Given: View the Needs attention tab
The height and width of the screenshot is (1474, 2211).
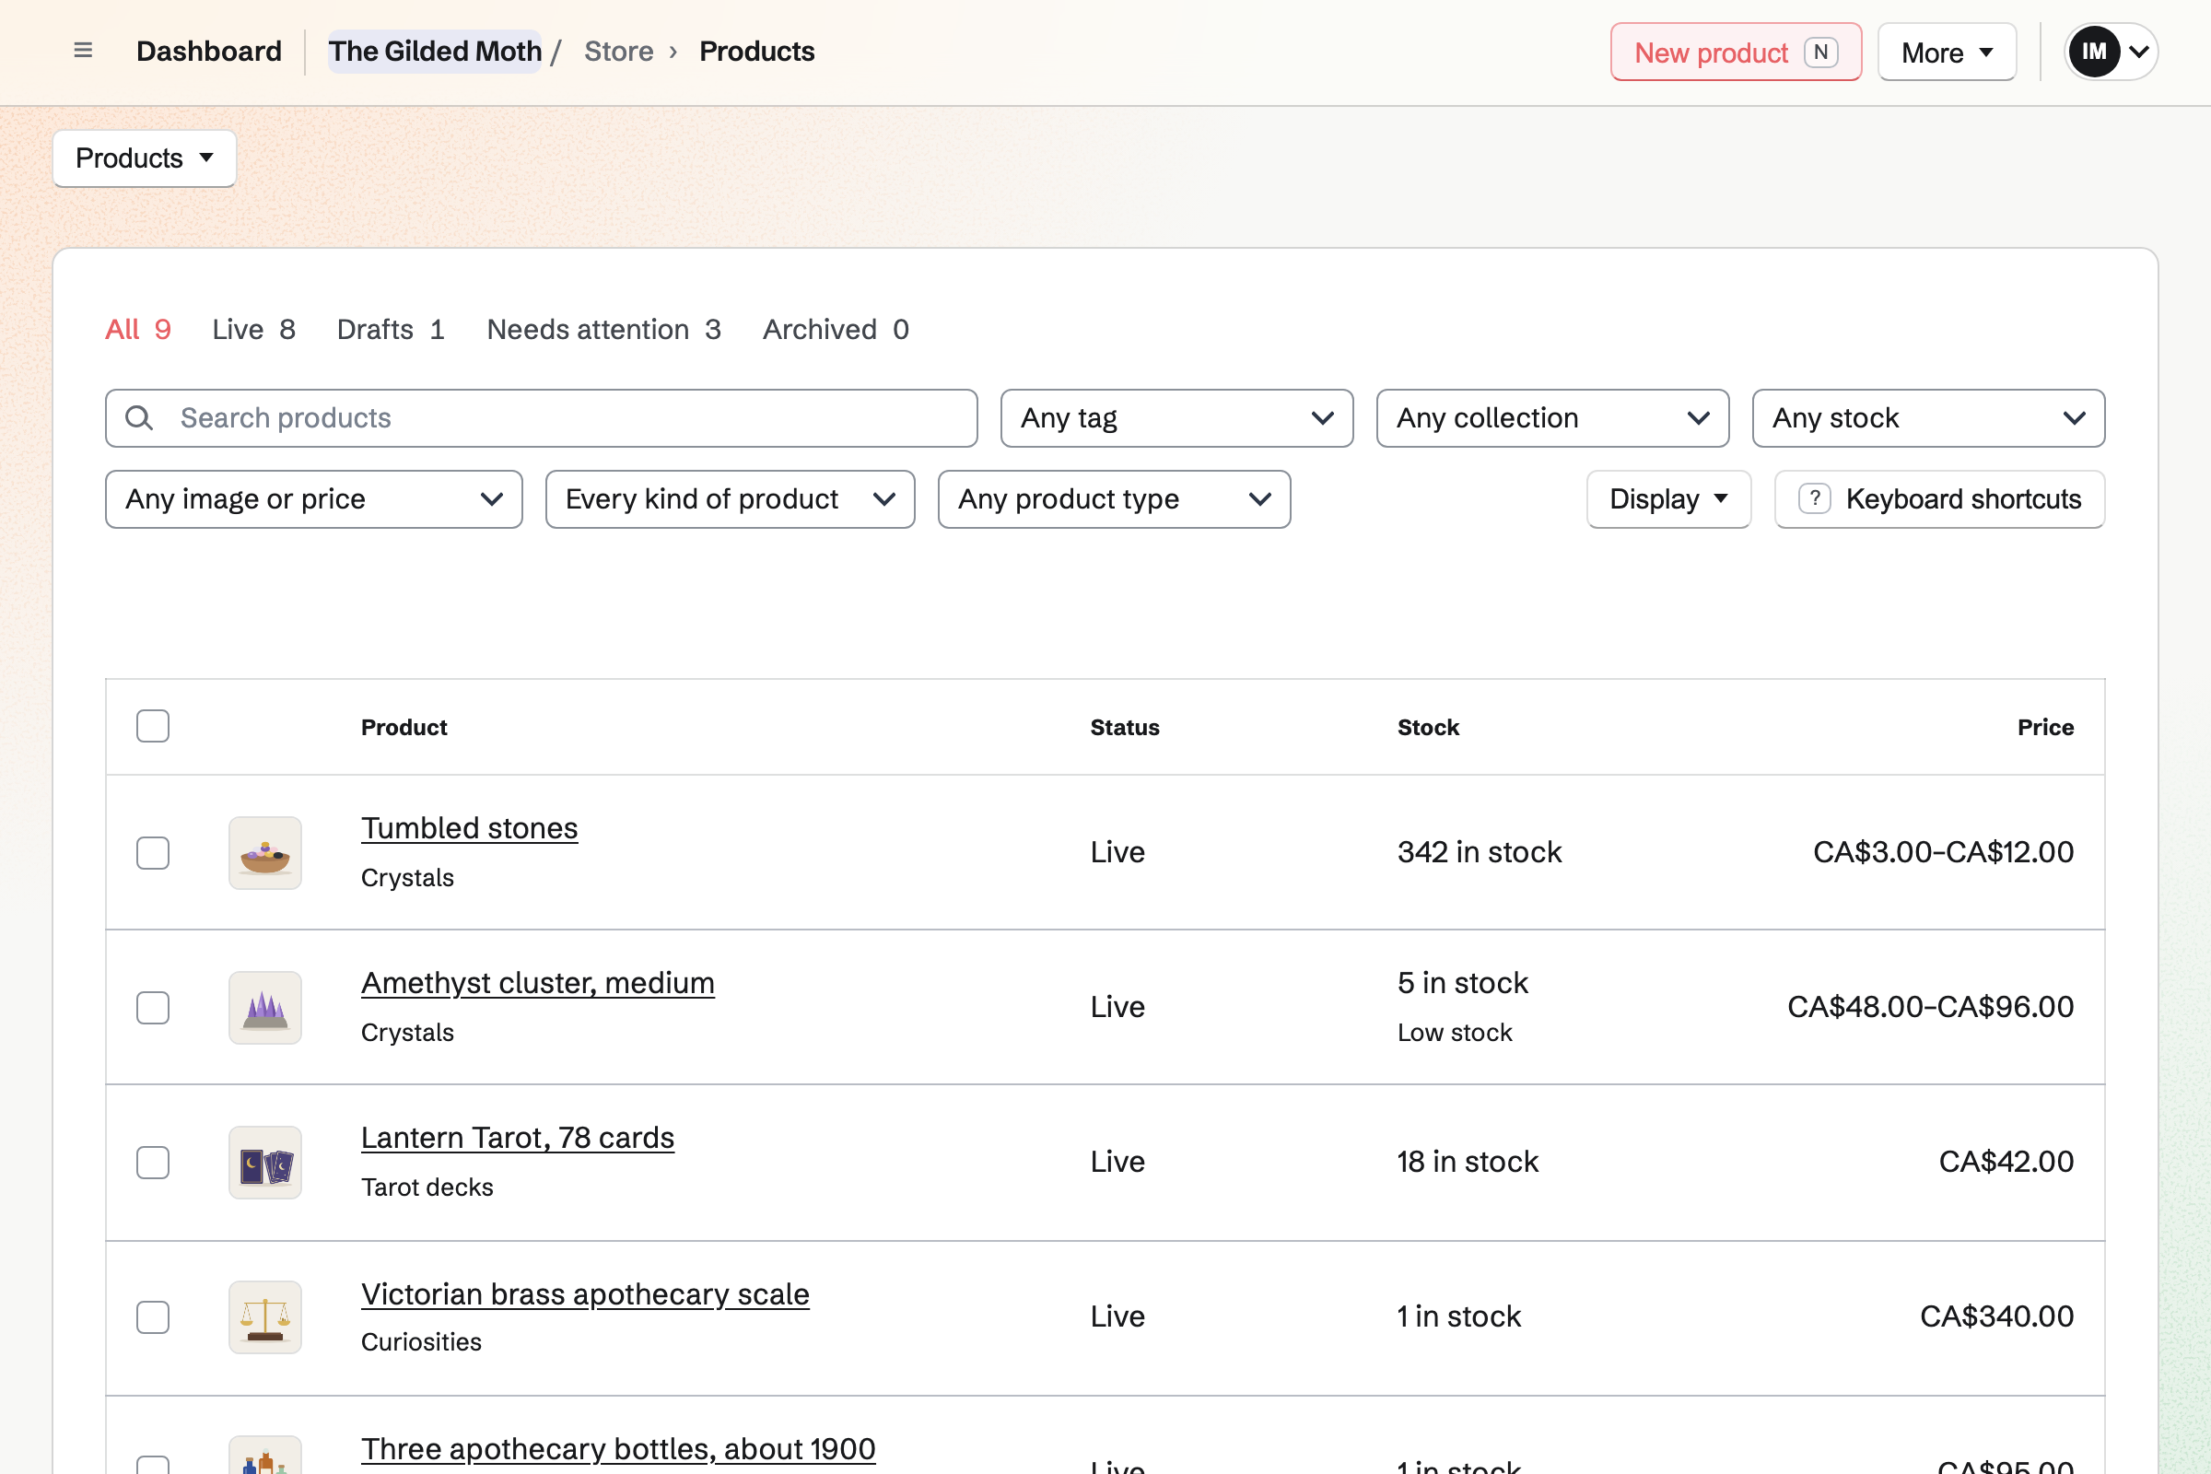Looking at the screenshot, I should (603, 329).
